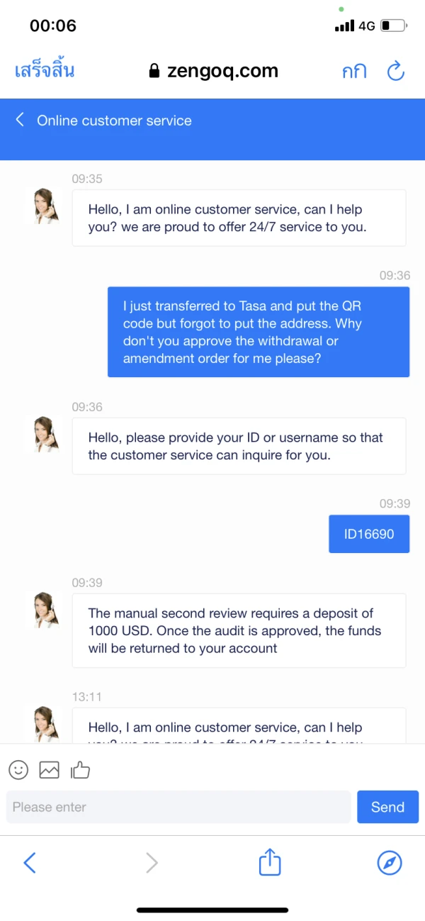Image resolution: width=425 pixels, height=921 pixels.
Task: Go back to previous browser page
Action: pyautogui.click(x=30, y=862)
